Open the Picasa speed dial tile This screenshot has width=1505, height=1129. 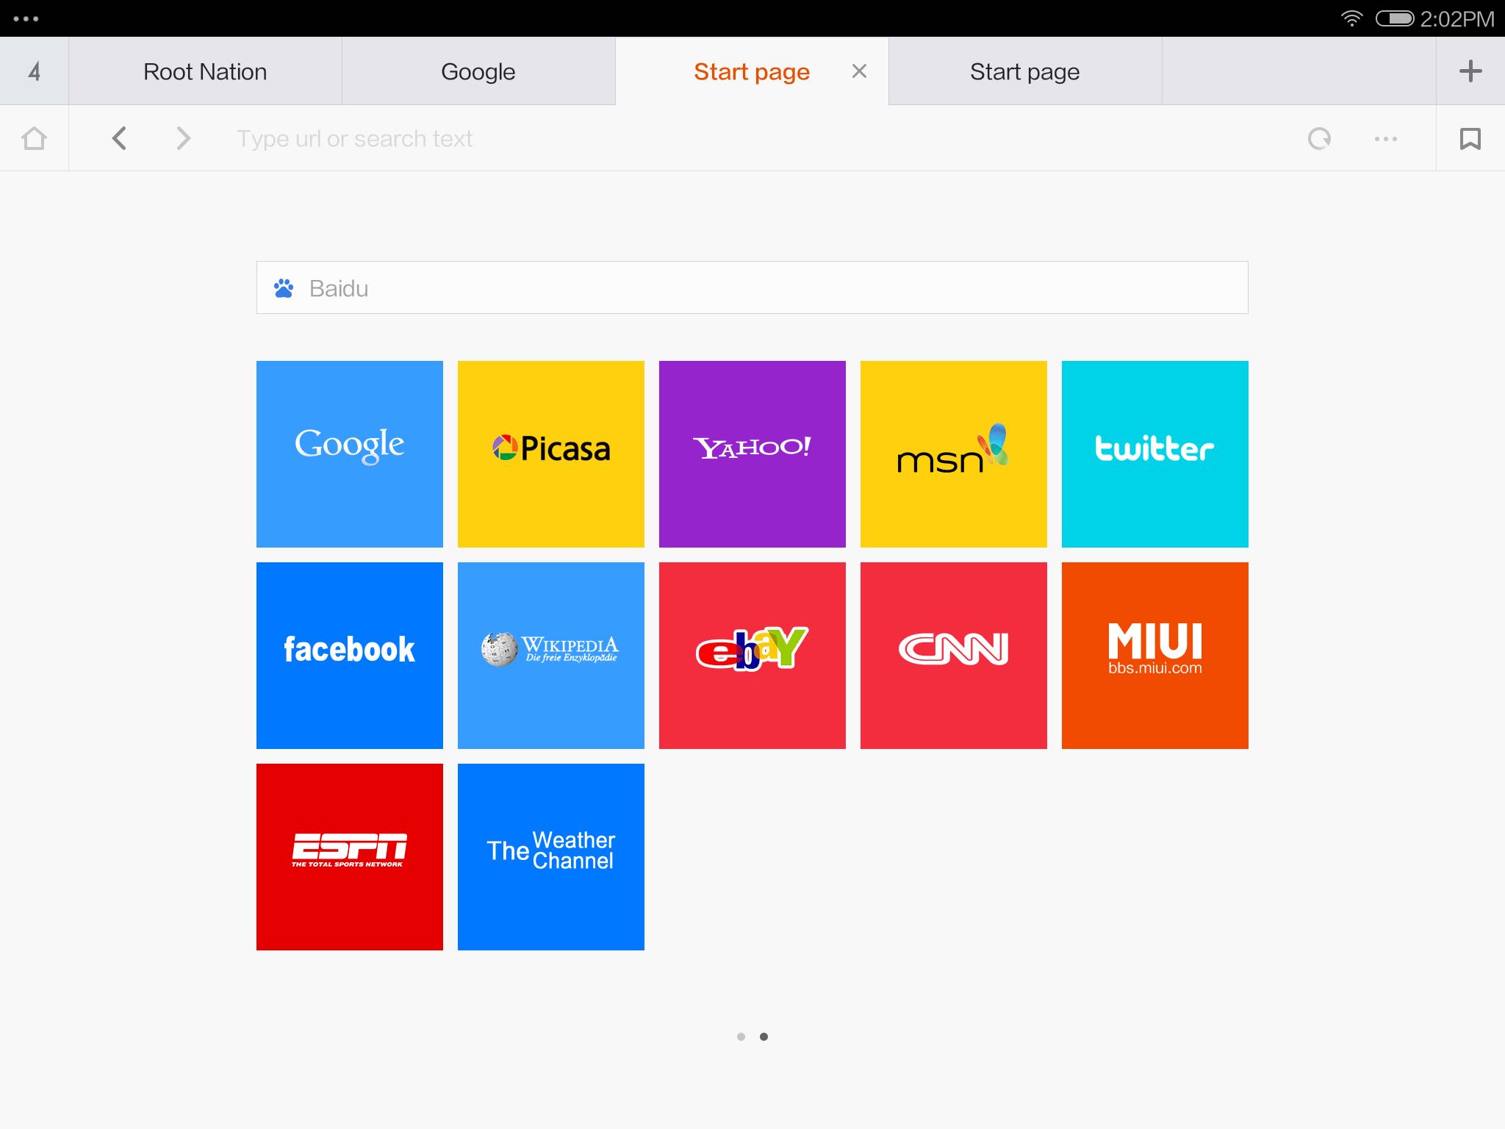click(551, 454)
